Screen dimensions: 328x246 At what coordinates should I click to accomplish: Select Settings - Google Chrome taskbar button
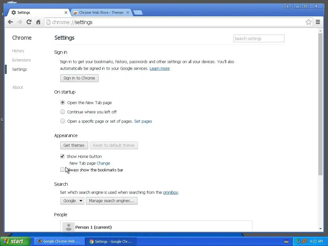click(111, 242)
